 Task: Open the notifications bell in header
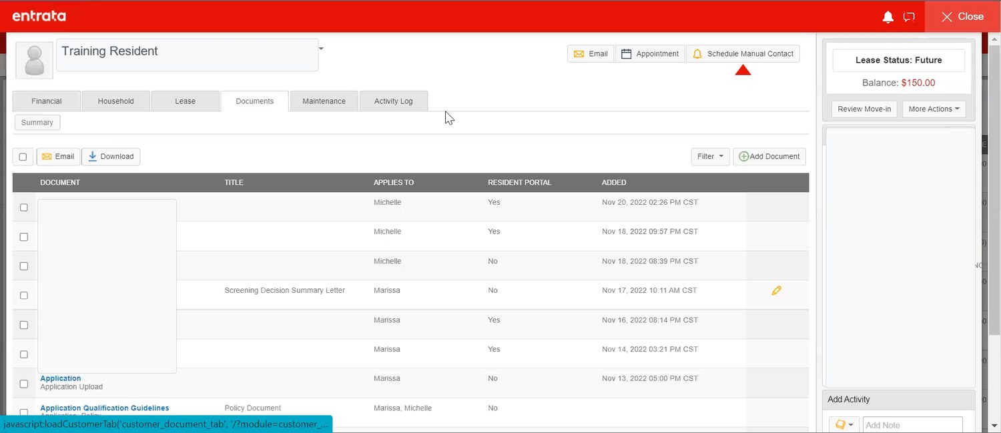(x=888, y=17)
